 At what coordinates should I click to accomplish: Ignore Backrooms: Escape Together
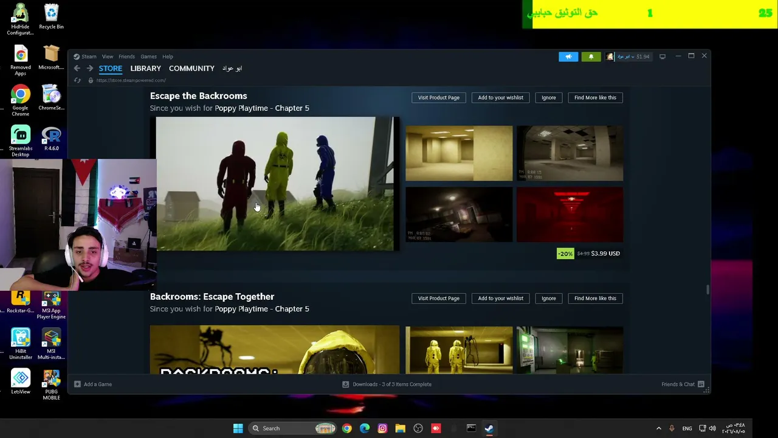[549, 298]
